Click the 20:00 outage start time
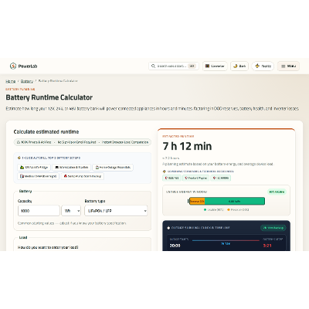Screen dimensions: 309x309 coord(175,246)
